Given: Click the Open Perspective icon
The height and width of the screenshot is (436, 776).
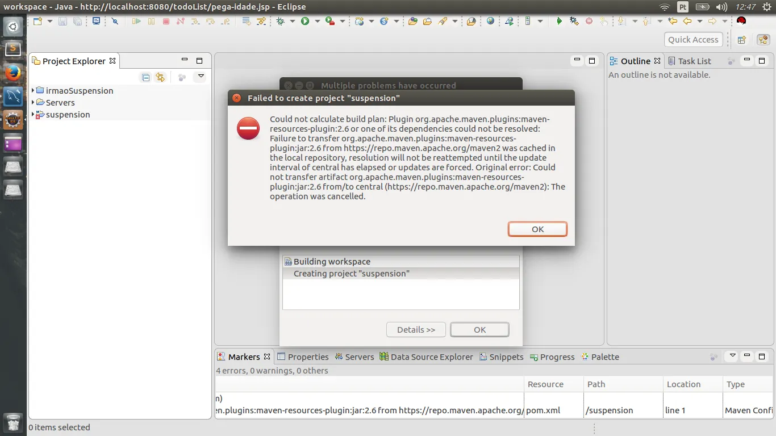Looking at the screenshot, I should click(x=741, y=40).
